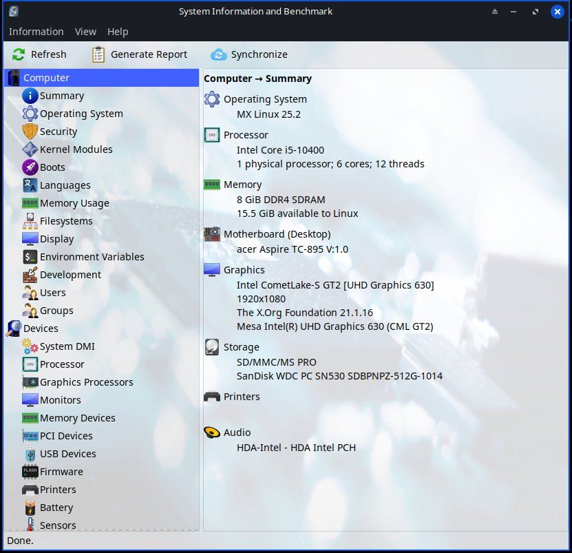This screenshot has width=572, height=553.
Task: Click the Done. status bar text
Action: (20, 541)
